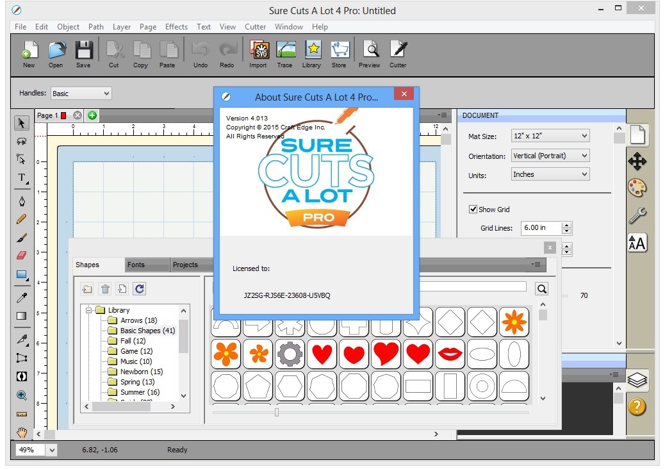
Task: Open the Handles dropdown set to Basic
Action: click(x=81, y=94)
